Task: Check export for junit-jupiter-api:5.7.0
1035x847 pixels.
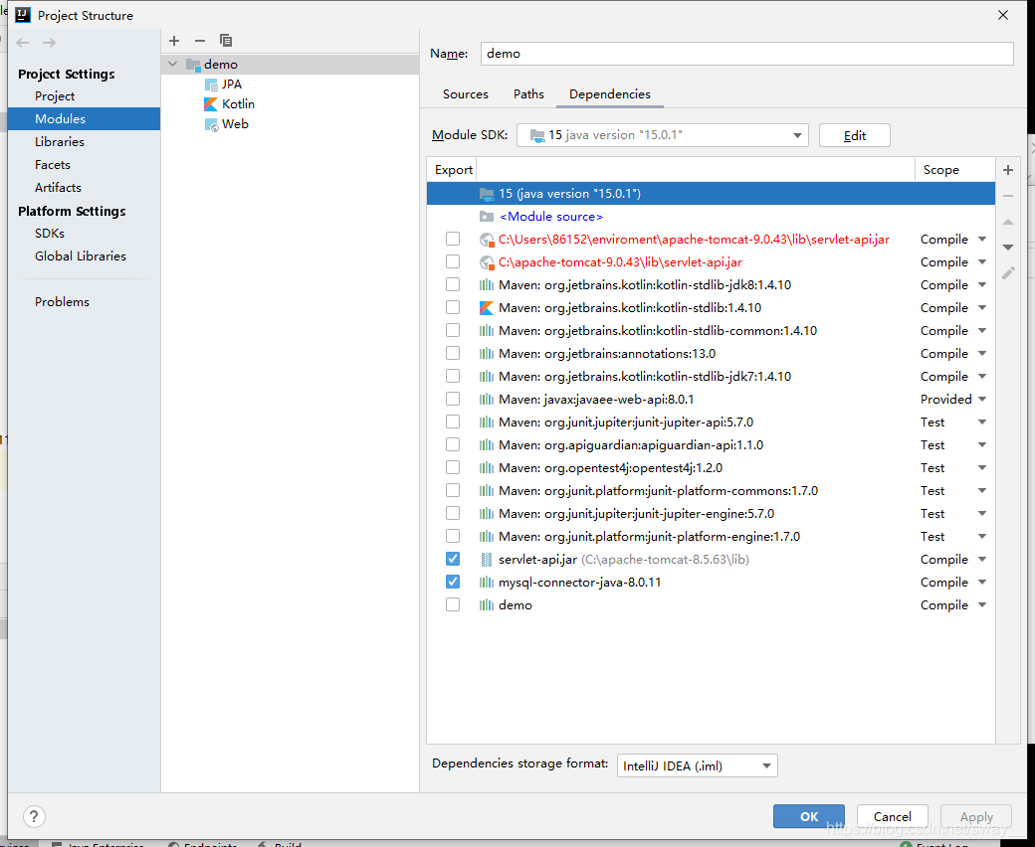Action: tap(453, 422)
